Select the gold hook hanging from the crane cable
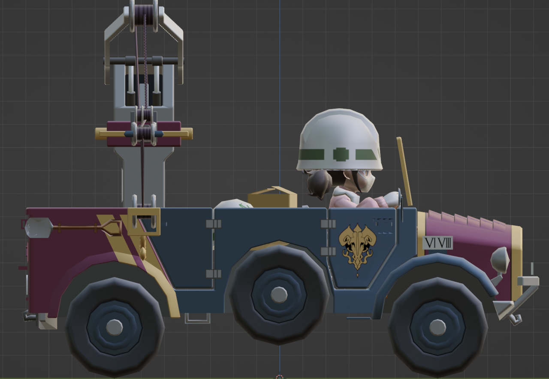This screenshot has height=379, width=549. click(143, 249)
